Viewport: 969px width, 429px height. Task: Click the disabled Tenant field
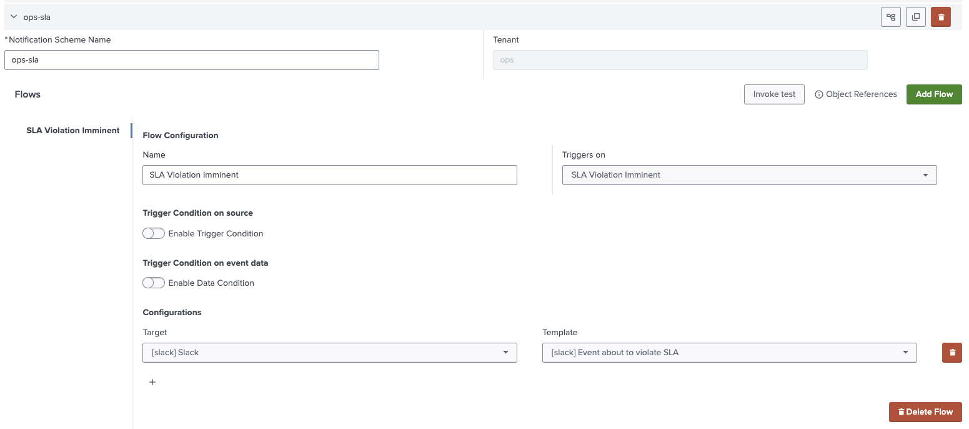(680, 60)
